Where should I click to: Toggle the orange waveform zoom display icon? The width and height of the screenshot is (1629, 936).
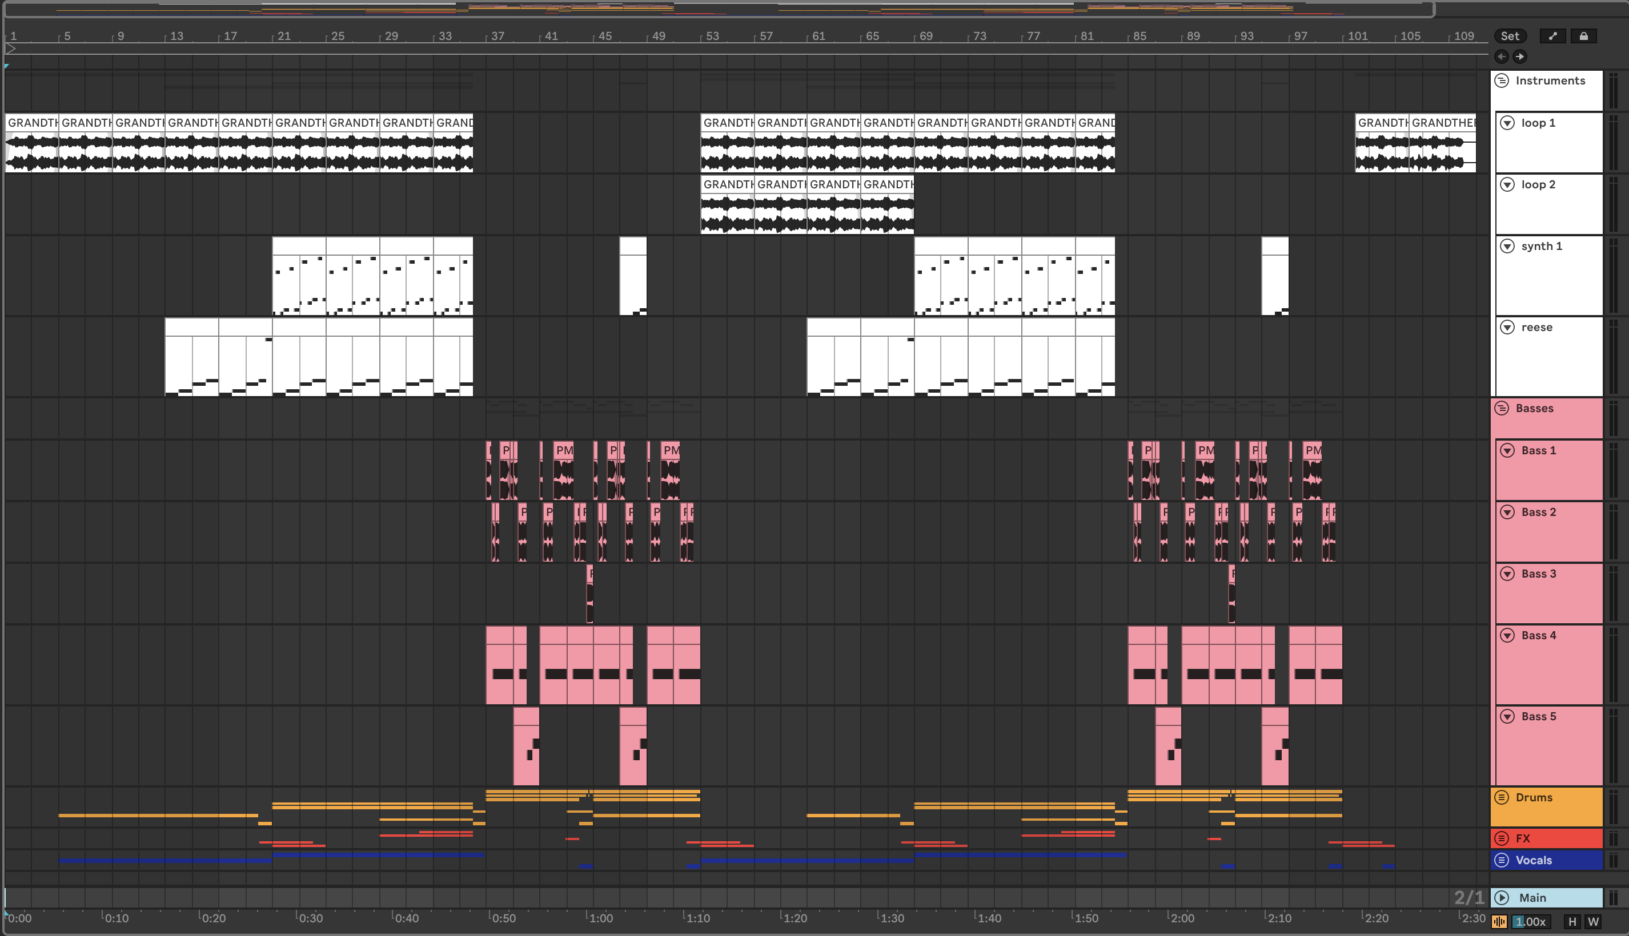(1499, 921)
